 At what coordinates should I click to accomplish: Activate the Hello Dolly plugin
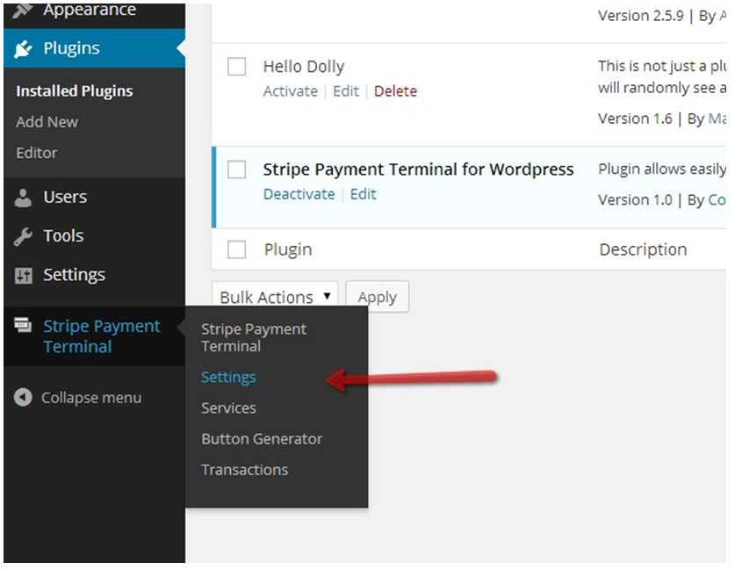coord(290,91)
